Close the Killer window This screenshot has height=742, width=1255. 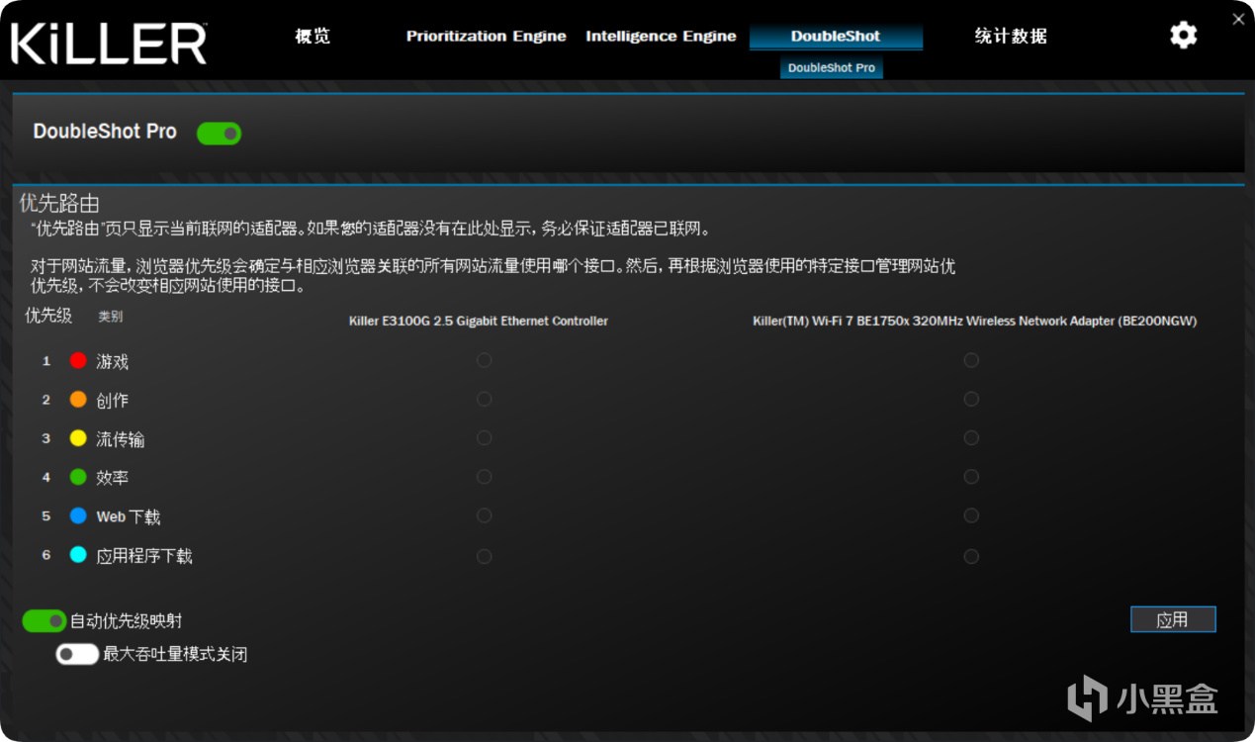coord(1237,18)
